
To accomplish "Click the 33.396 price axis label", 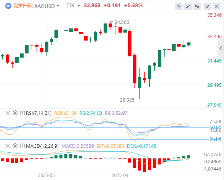I will (214, 37).
